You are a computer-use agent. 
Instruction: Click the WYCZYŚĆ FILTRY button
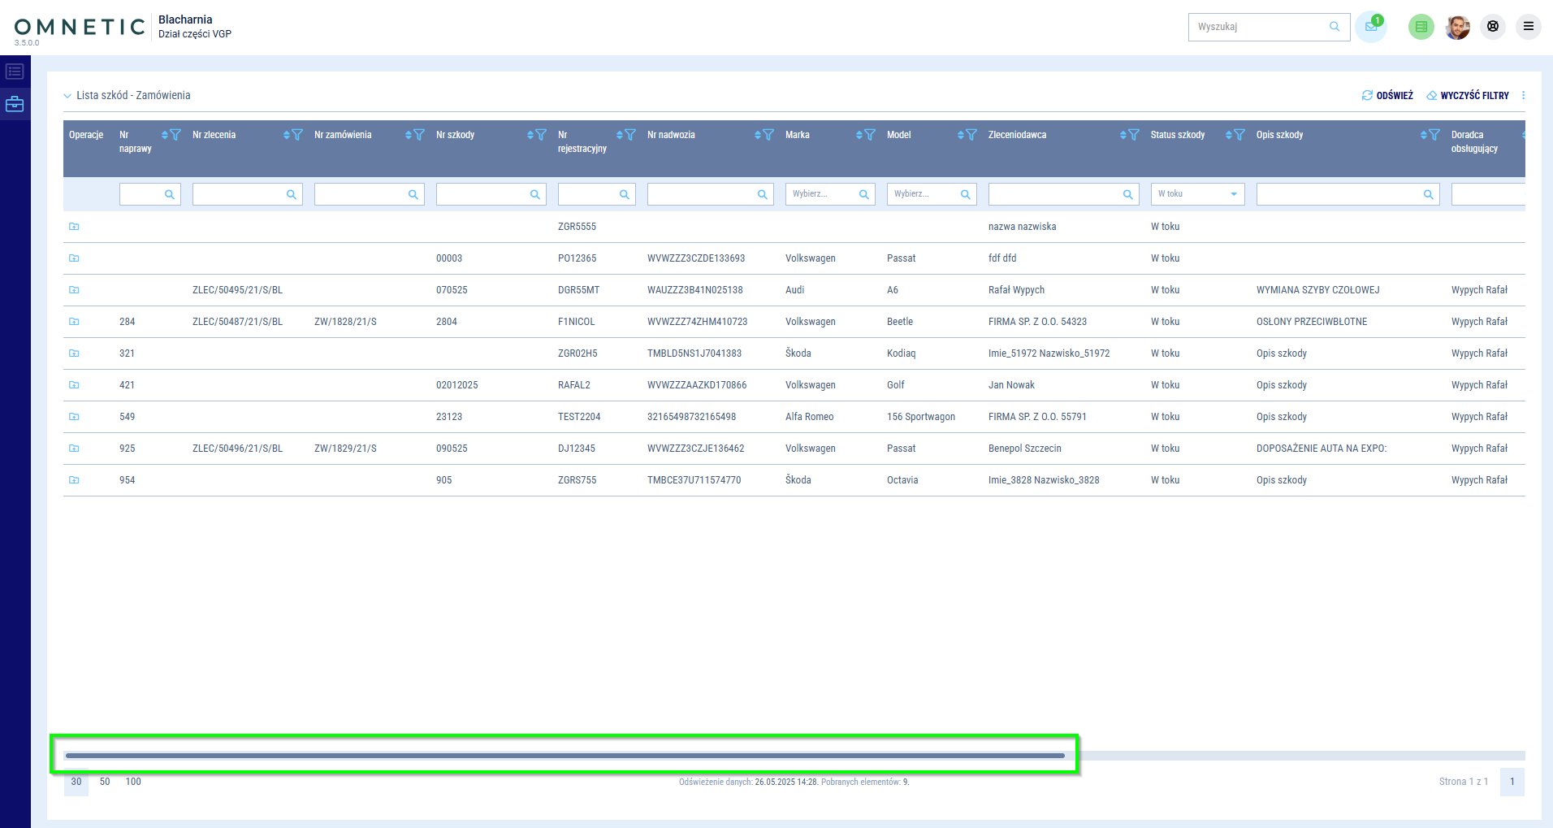point(1468,96)
